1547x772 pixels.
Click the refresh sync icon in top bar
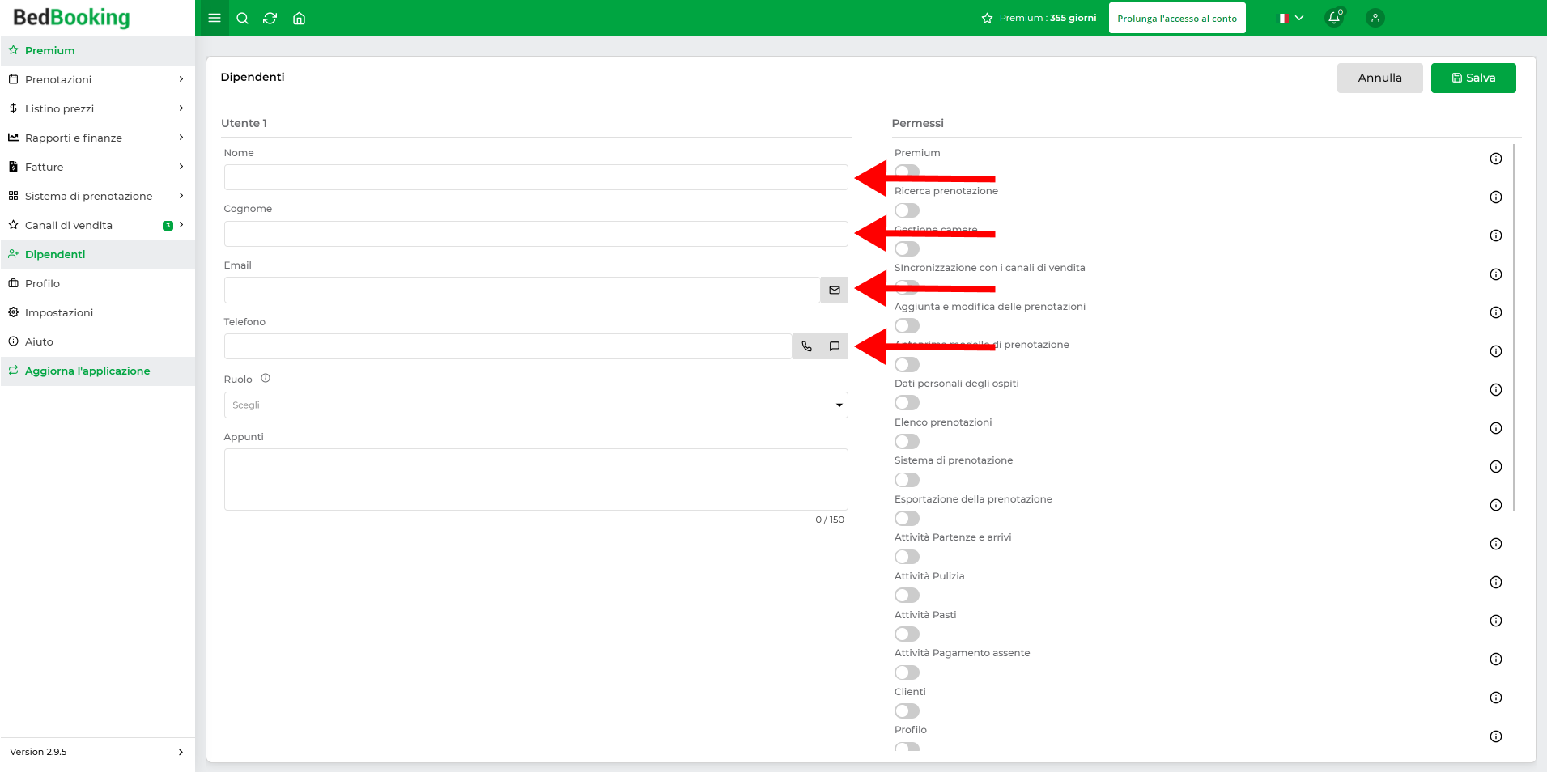click(x=270, y=18)
